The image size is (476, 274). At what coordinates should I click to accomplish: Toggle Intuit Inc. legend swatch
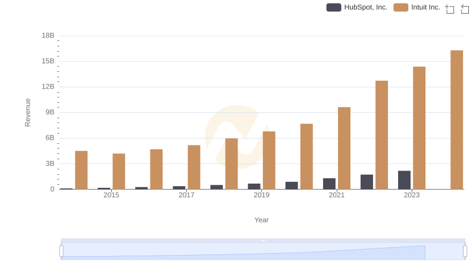click(x=400, y=7)
